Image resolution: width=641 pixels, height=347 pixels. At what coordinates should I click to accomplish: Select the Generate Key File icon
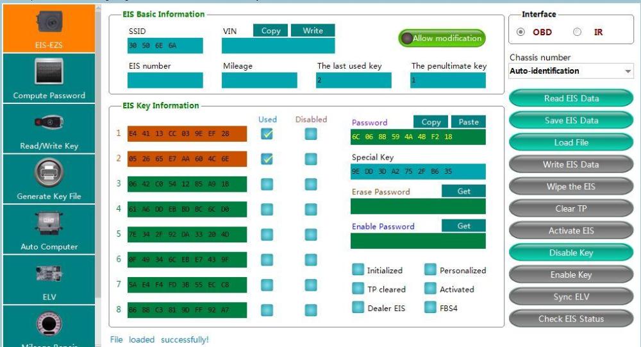pyautogui.click(x=49, y=173)
